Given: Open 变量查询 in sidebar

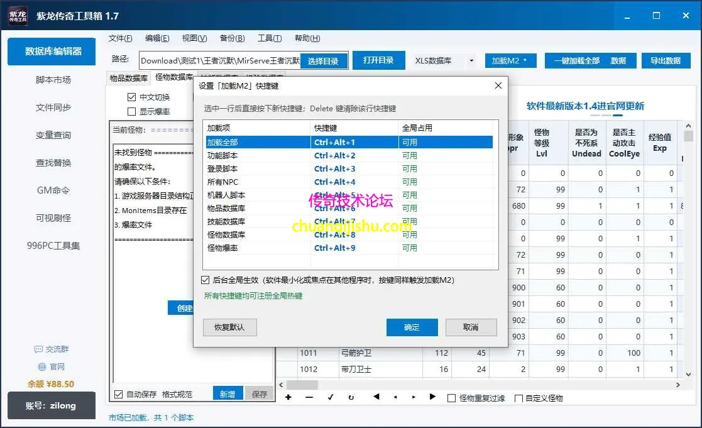Looking at the screenshot, I should pyautogui.click(x=53, y=135).
